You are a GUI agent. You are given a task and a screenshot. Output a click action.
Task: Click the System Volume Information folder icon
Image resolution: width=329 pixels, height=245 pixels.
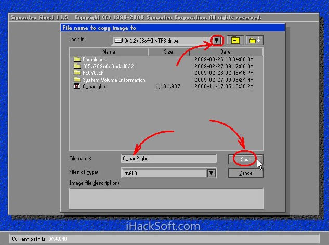(77, 80)
